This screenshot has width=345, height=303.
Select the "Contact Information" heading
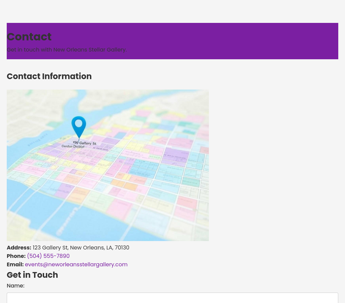(x=49, y=76)
